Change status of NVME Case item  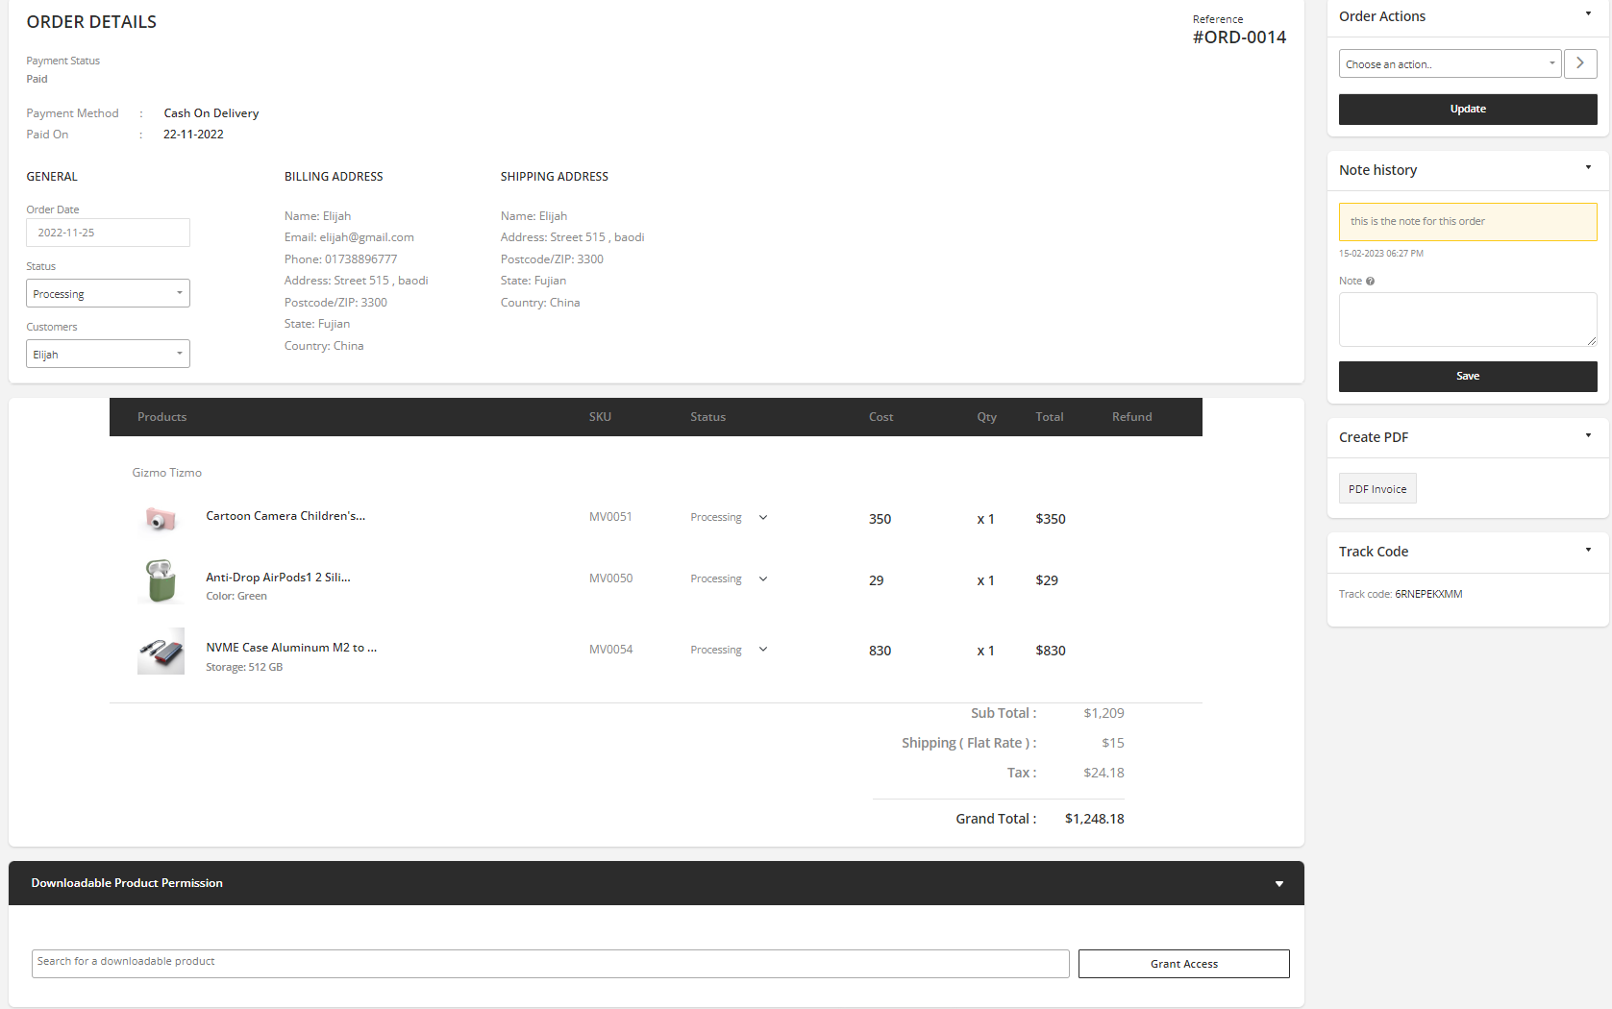[729, 651]
